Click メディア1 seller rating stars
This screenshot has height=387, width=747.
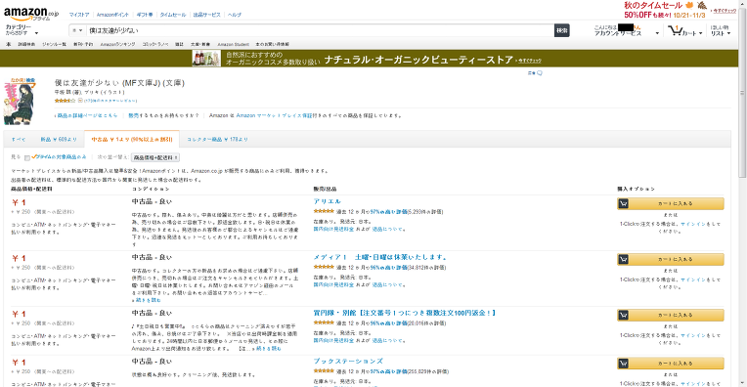click(x=324, y=267)
